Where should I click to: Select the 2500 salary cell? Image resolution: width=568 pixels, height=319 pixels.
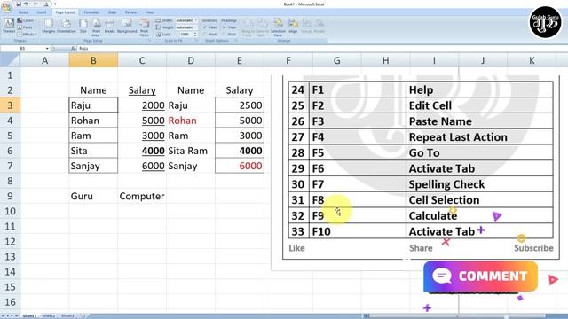tap(240, 105)
